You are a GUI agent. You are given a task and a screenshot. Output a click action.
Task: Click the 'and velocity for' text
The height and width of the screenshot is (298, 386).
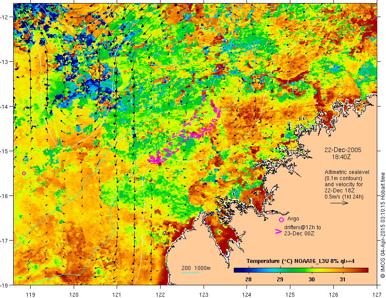point(343,184)
